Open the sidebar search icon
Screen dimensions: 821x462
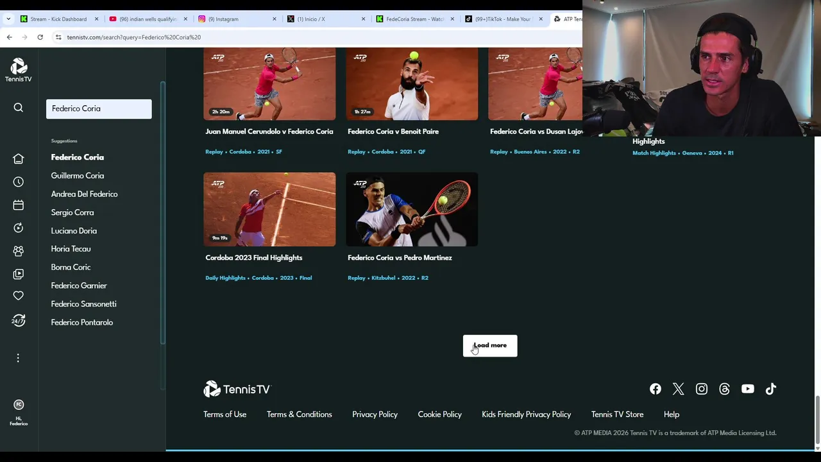pos(19,108)
